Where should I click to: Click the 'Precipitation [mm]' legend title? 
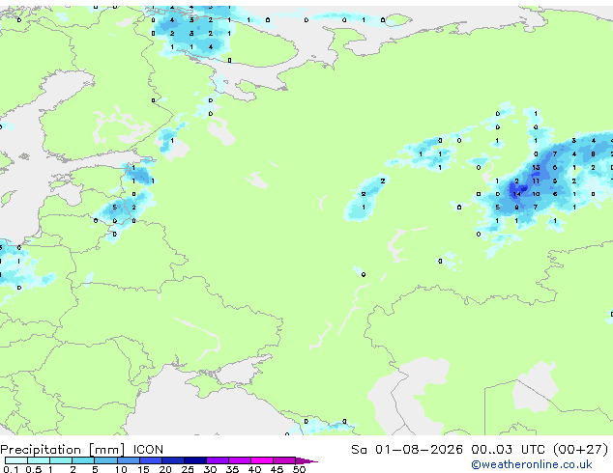[62, 450]
